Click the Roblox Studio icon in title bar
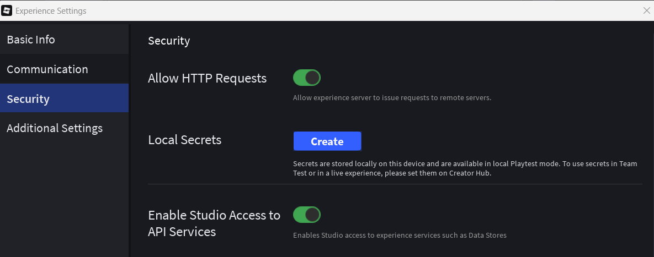654x257 pixels. [x=7, y=11]
